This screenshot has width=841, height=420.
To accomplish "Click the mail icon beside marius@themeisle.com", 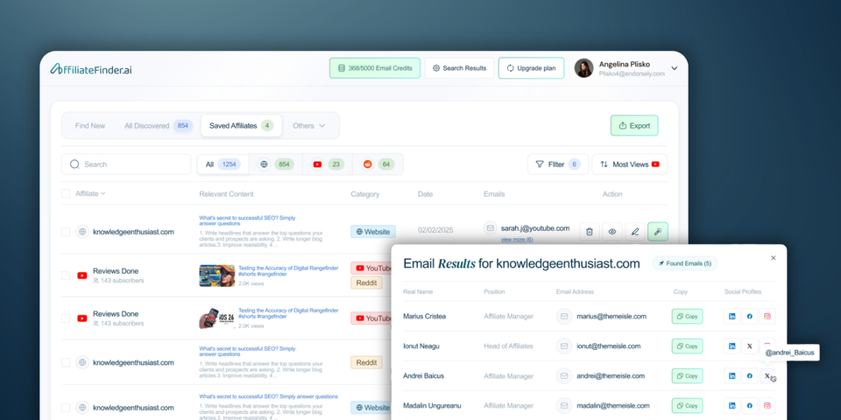I will point(563,317).
